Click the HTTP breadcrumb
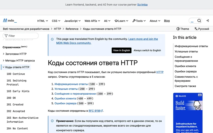 coord(58,29)
